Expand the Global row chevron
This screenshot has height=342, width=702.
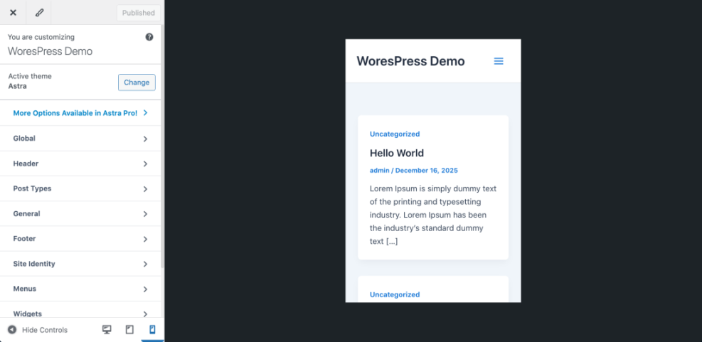146,139
